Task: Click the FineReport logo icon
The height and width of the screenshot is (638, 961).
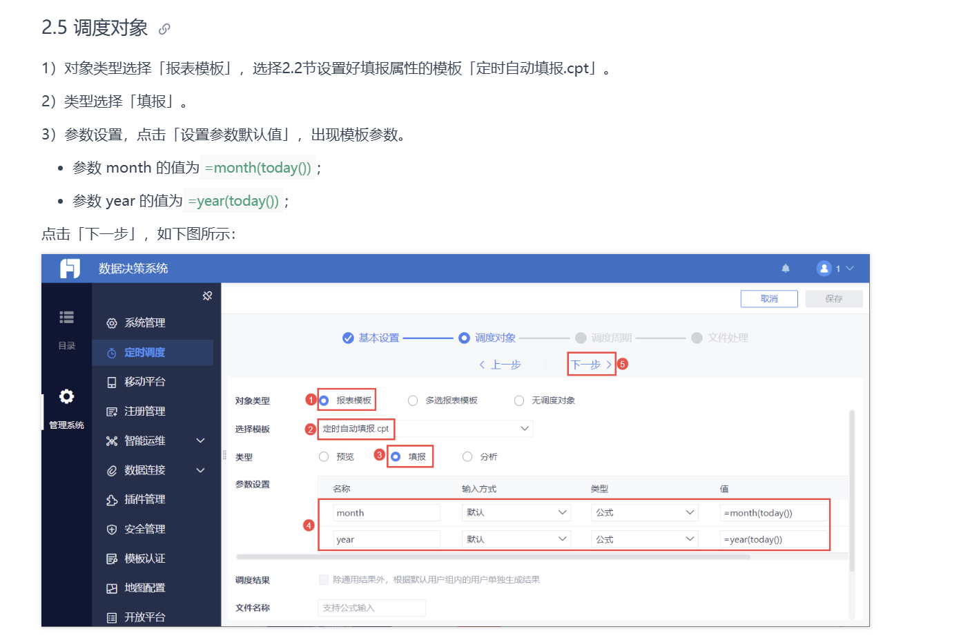Action: tap(70, 269)
